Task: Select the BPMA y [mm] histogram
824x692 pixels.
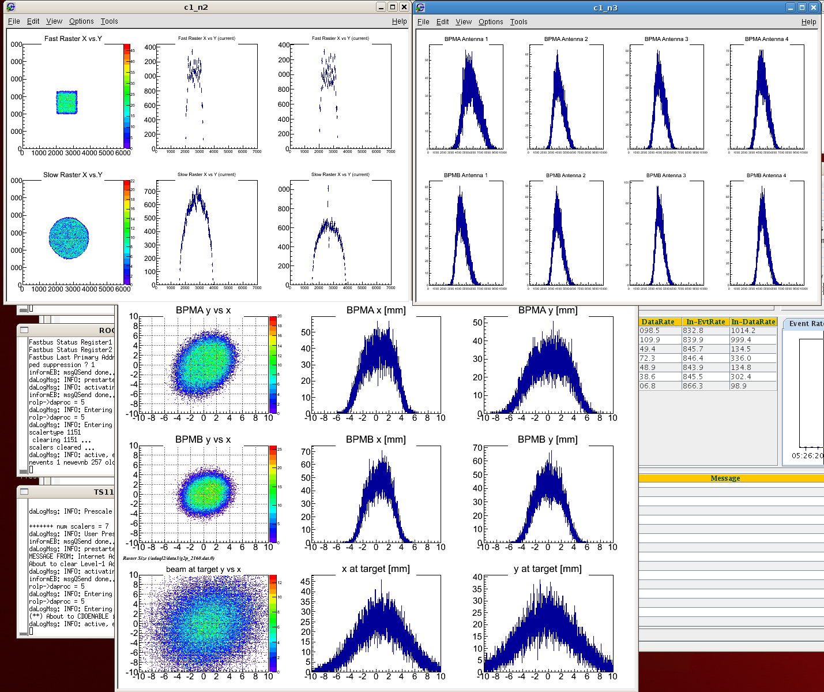Action: coord(548,365)
